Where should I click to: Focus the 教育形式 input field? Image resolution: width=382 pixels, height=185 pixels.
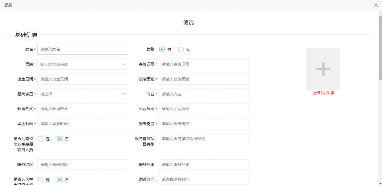point(83,109)
